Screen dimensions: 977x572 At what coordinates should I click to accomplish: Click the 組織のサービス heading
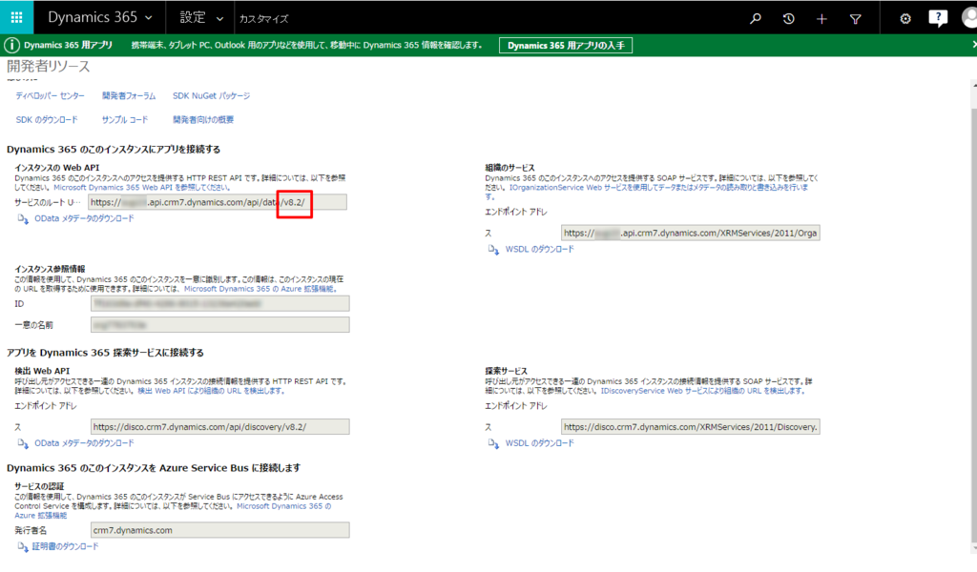click(x=509, y=168)
